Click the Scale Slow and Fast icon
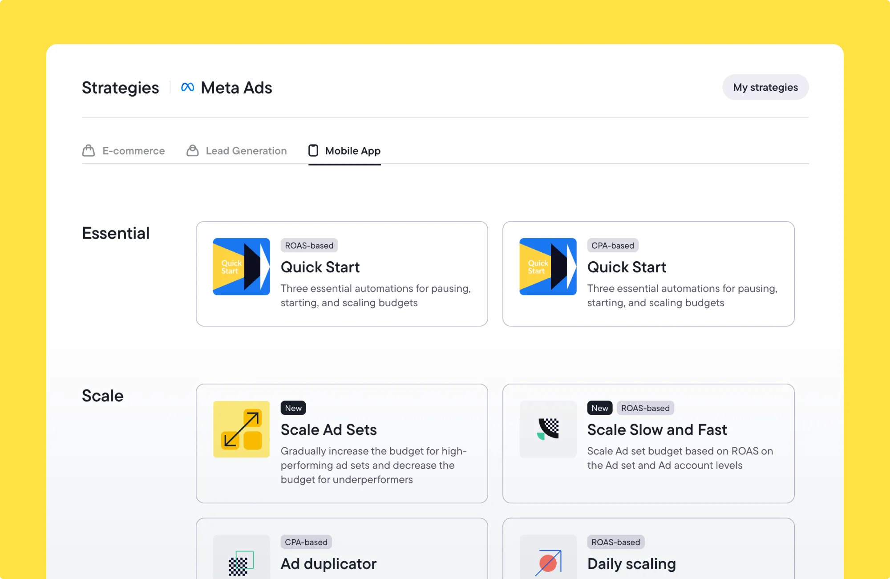Viewport: 890px width, 579px height. point(548,429)
